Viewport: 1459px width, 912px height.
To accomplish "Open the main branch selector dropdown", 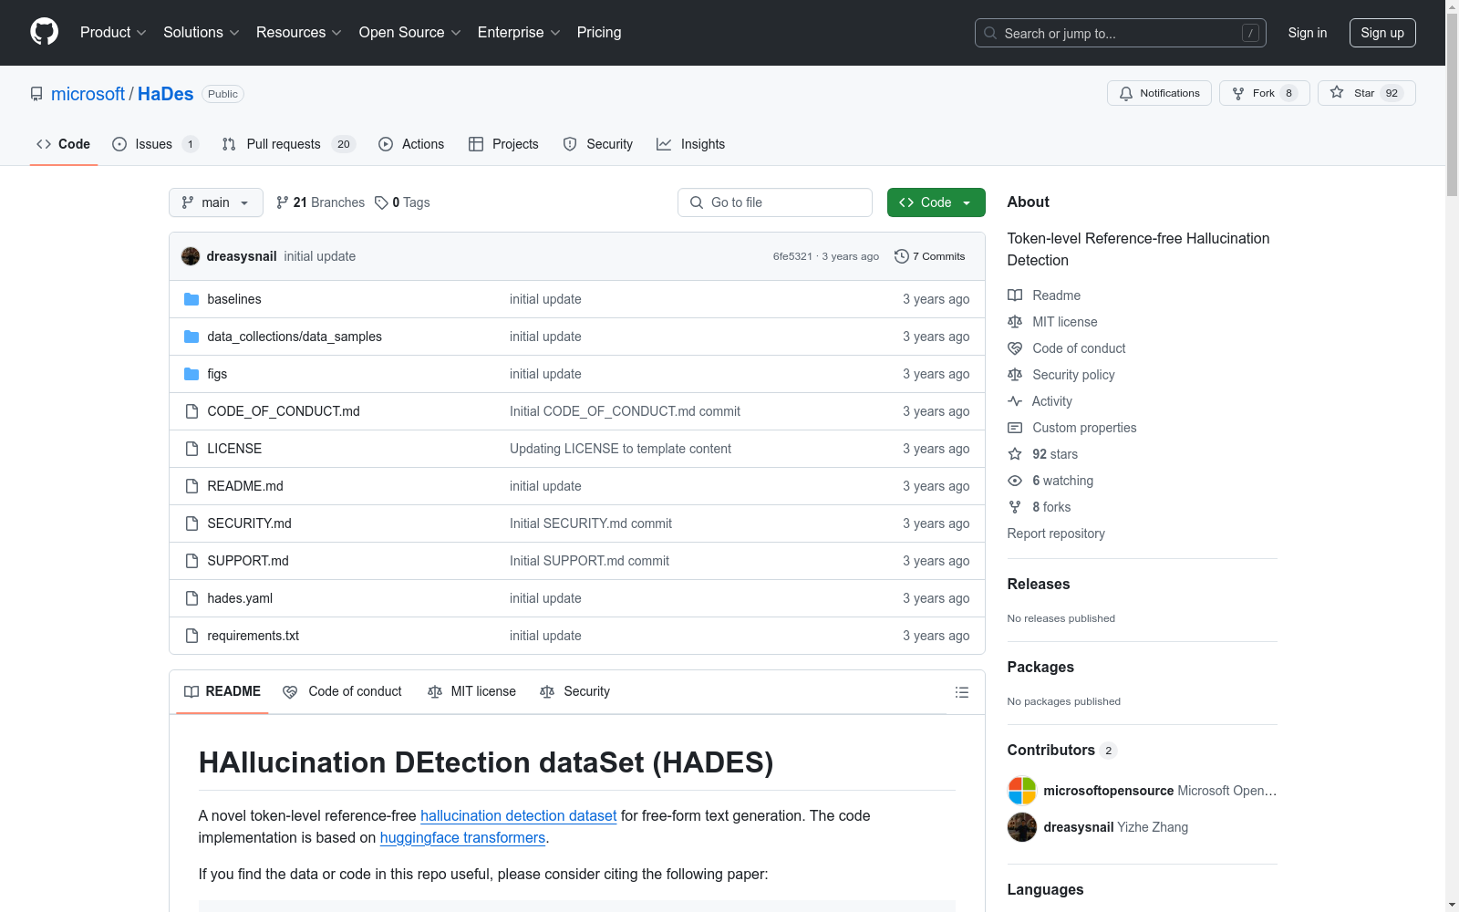I will [216, 202].
